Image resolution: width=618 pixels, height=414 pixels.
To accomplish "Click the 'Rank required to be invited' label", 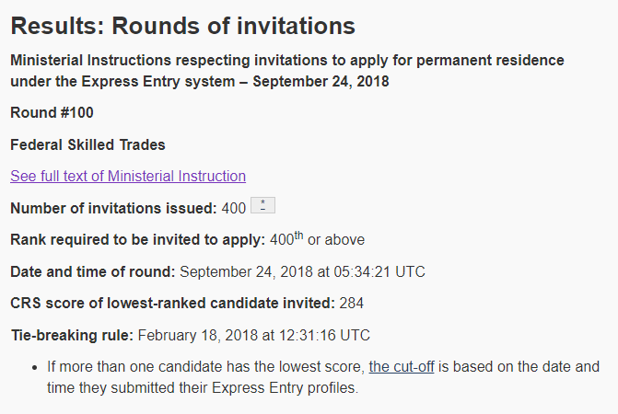I will coord(137,239).
